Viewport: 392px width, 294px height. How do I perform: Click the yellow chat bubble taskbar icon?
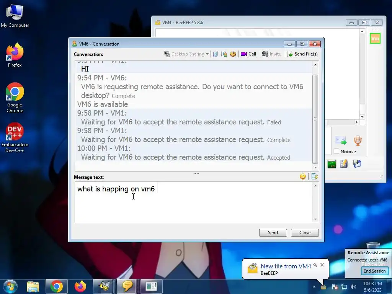click(x=127, y=286)
